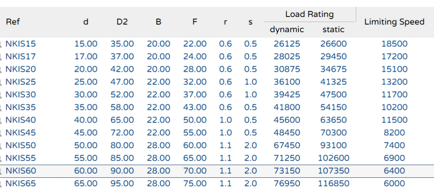Click dynamic load value 26125
434x196 pixels.
(287, 44)
